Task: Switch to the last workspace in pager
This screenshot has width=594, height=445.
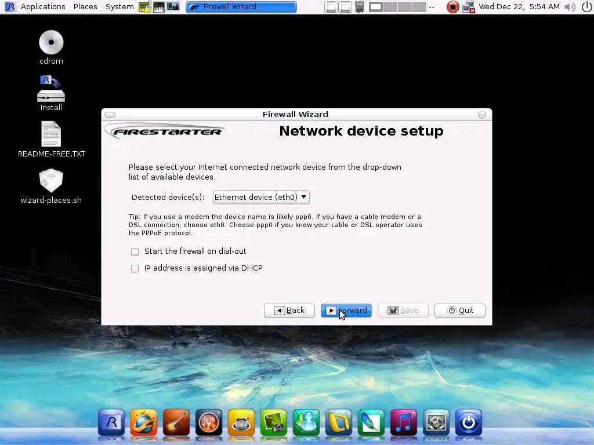Action: tap(419, 7)
